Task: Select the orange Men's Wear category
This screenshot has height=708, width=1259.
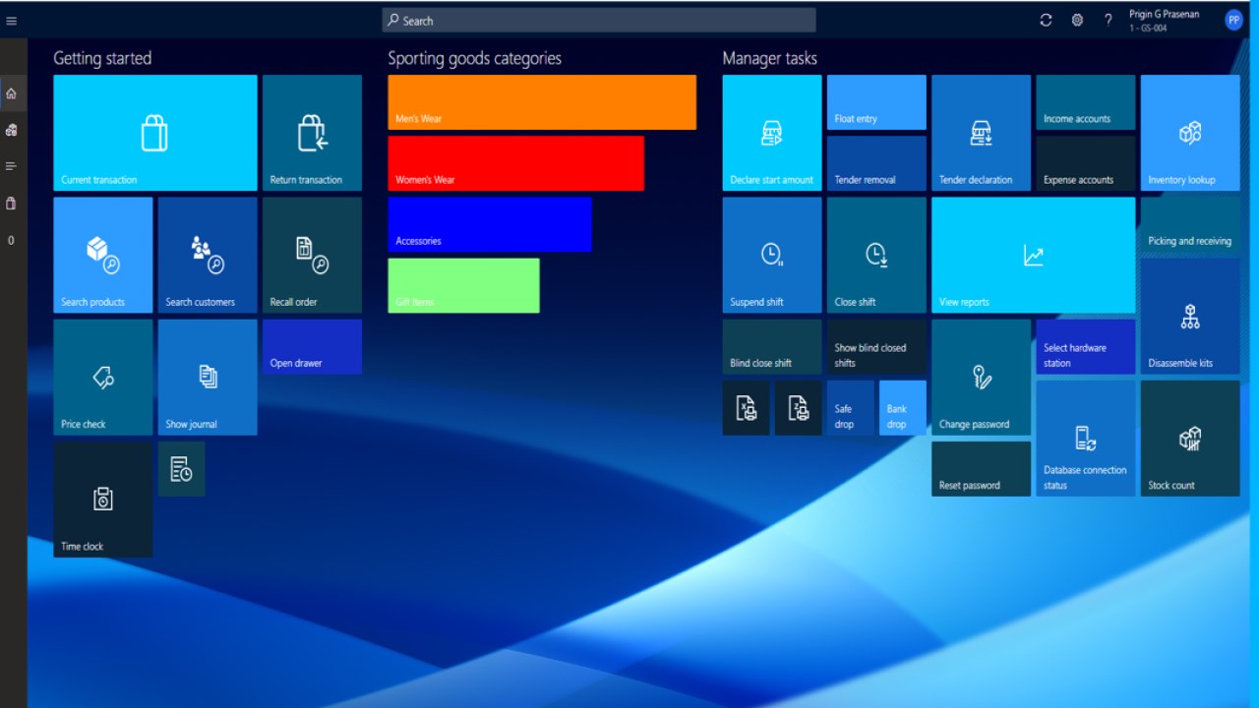Action: (542, 102)
